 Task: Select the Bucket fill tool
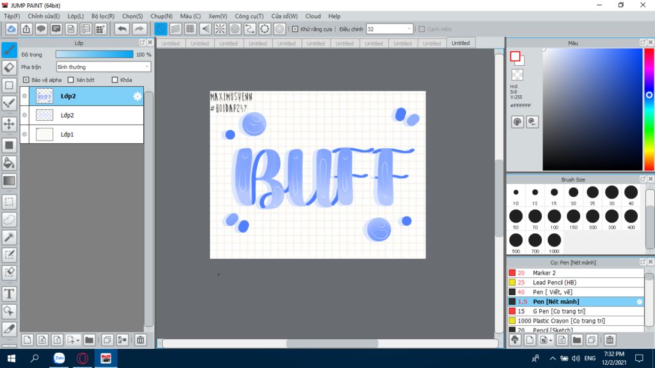coord(9,163)
